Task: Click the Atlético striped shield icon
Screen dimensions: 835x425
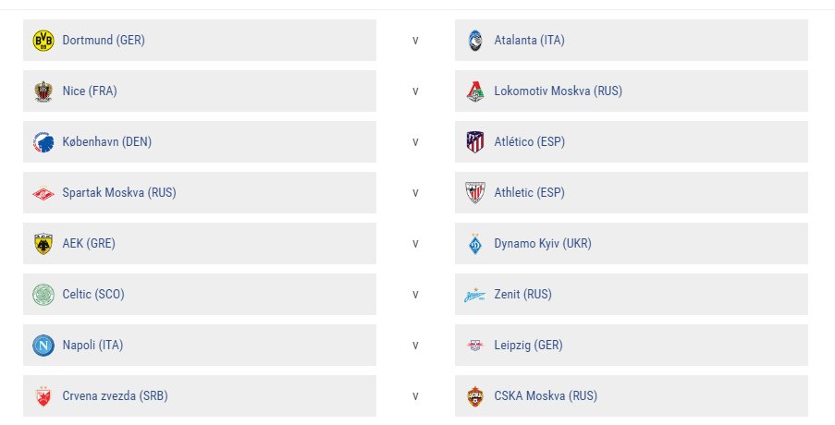Action: pos(475,142)
